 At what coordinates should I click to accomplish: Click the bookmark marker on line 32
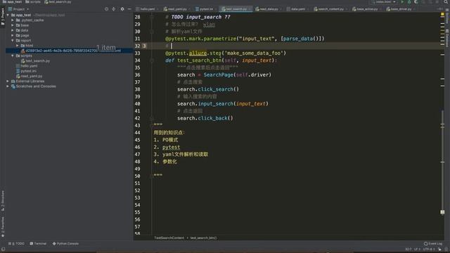point(144,46)
